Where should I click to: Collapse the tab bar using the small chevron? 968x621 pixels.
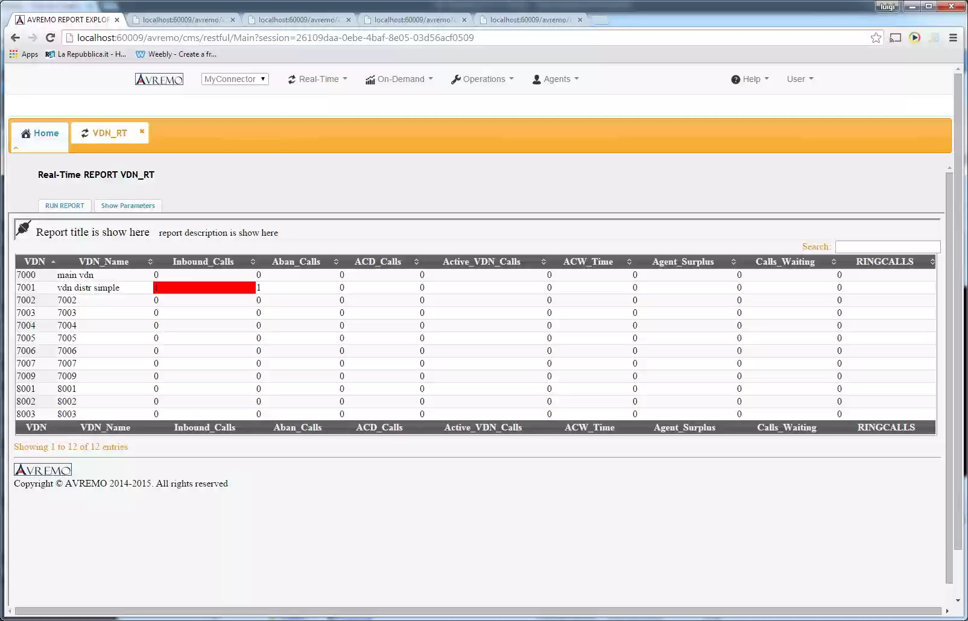[x=15, y=148]
